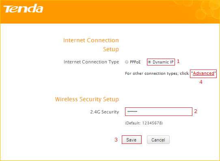Click the Dynamic IP option label text
Screen dimensions: 220x161
coord(163,62)
